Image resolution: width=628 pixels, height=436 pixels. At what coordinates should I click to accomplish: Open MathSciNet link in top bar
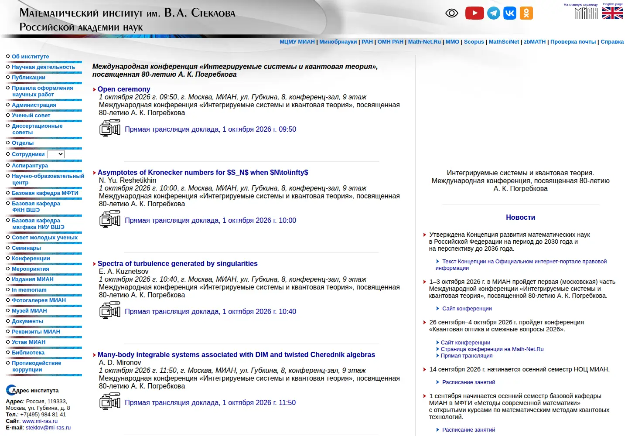pyautogui.click(x=504, y=42)
